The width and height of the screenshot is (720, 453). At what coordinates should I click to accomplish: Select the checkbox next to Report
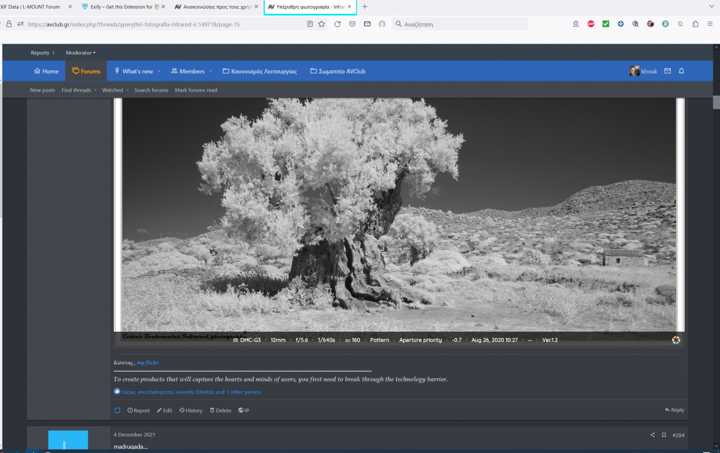[x=117, y=410]
